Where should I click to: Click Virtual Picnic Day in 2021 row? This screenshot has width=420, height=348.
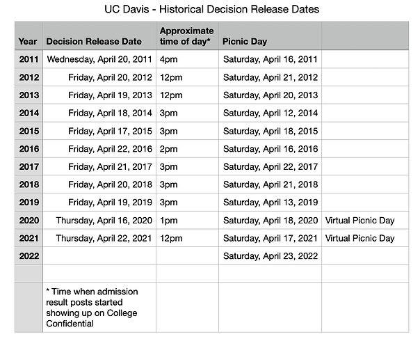coord(360,238)
